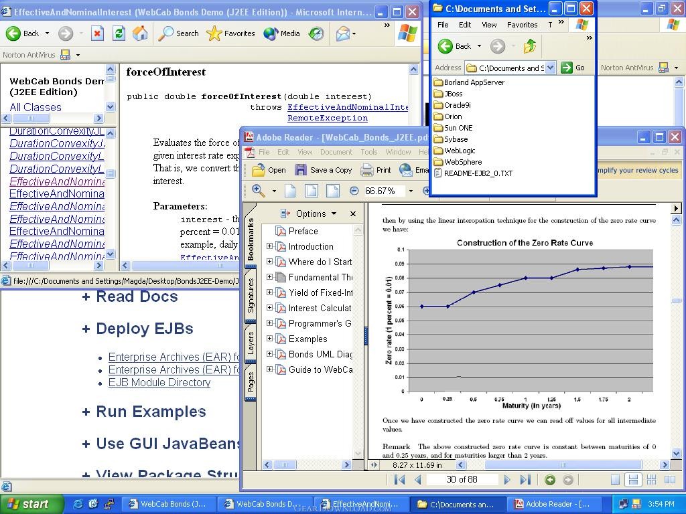
Task: Expand the Interest Calculat bookmark
Action: pyautogui.click(x=270, y=308)
